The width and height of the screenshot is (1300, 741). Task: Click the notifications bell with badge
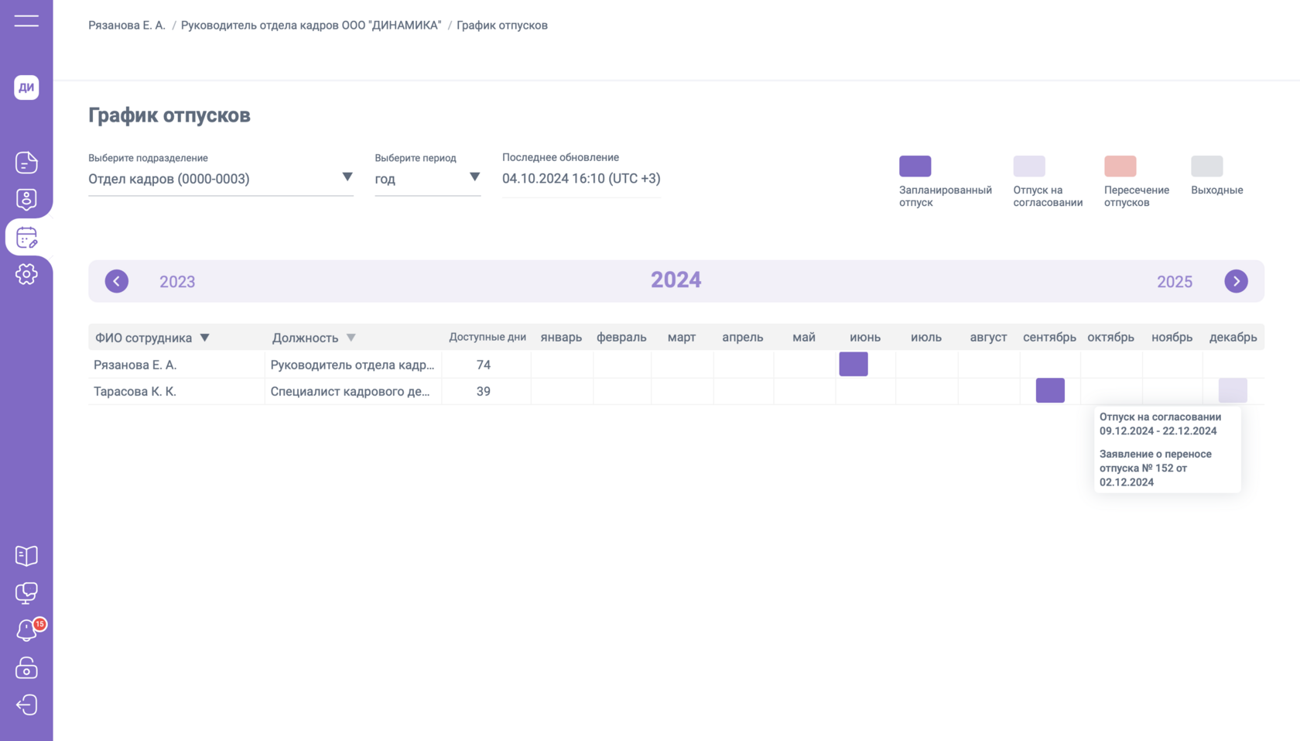[x=26, y=630]
